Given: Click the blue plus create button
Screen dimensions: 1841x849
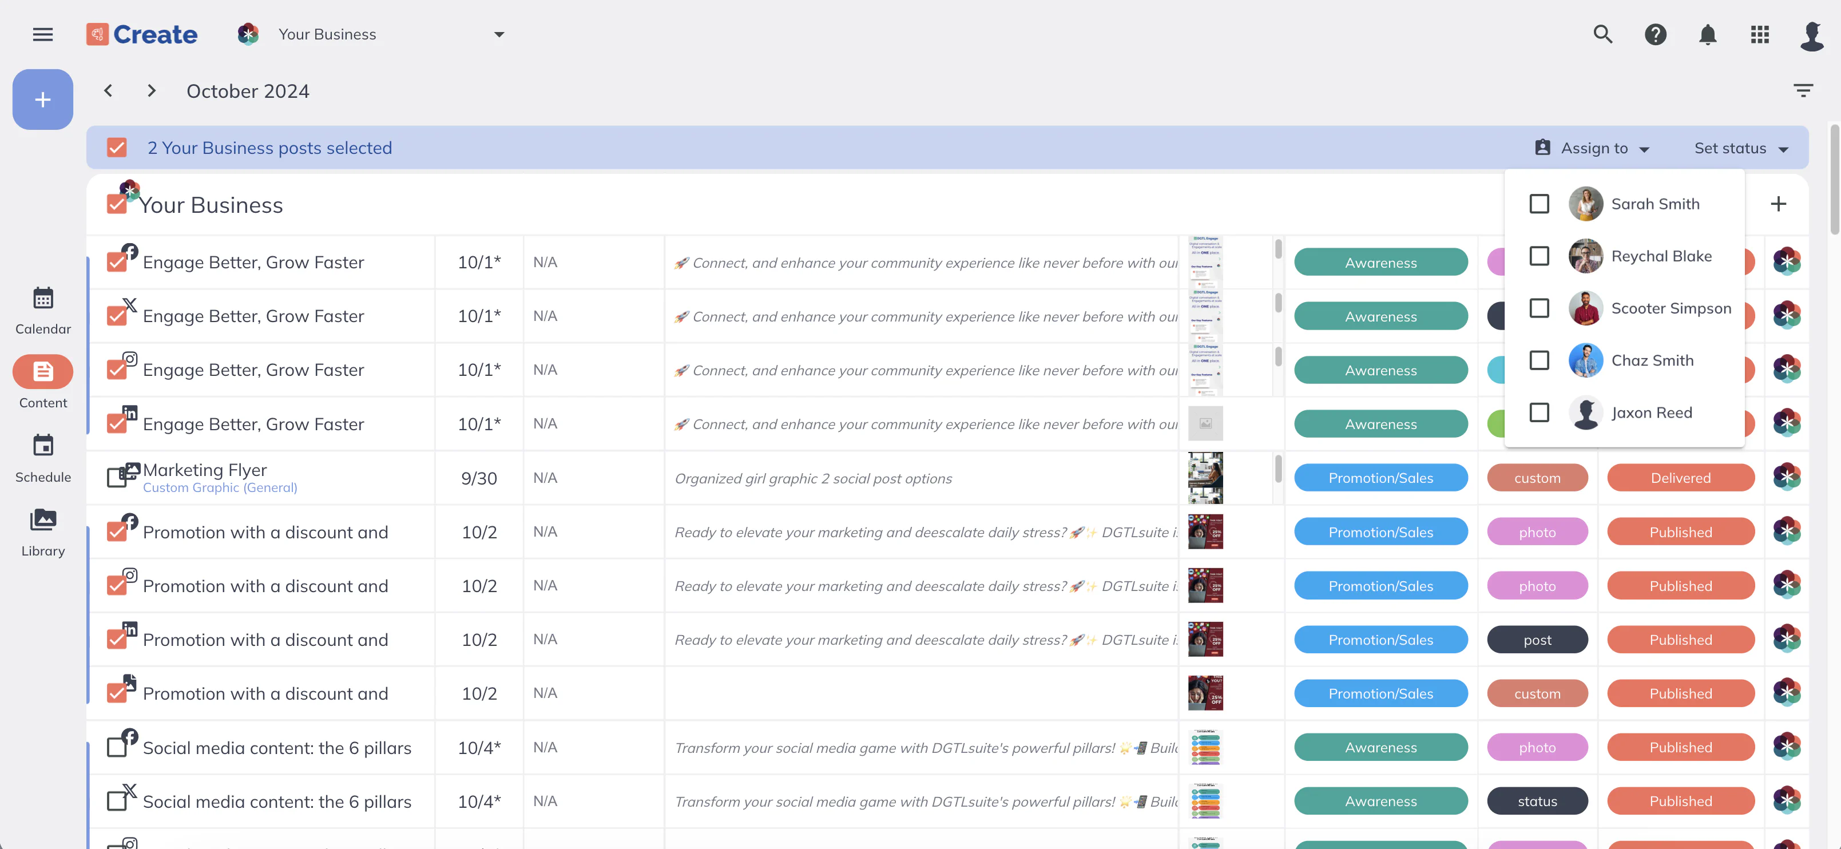Looking at the screenshot, I should coord(43,100).
